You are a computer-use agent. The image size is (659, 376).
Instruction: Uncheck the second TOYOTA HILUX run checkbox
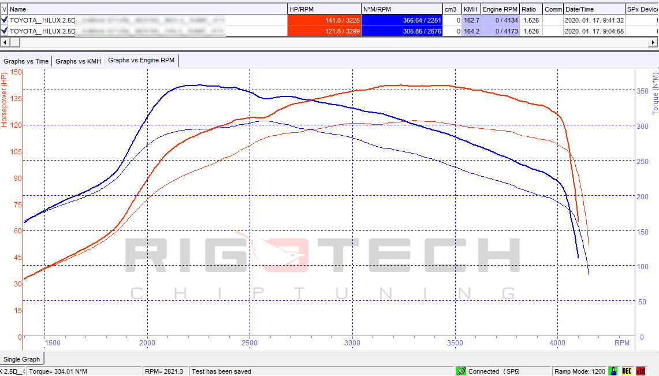[4, 31]
